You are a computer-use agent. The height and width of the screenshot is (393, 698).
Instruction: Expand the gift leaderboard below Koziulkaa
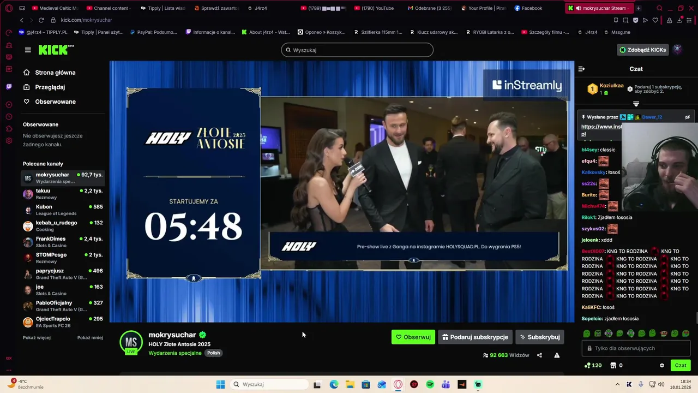point(636,104)
